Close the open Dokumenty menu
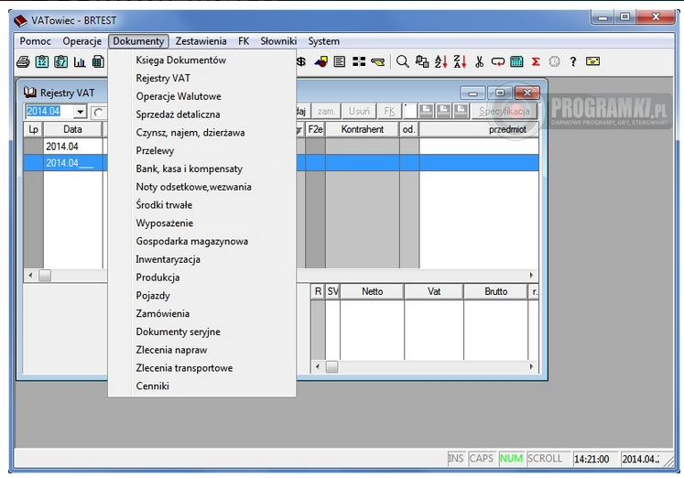This screenshot has width=684, height=478. click(x=138, y=41)
